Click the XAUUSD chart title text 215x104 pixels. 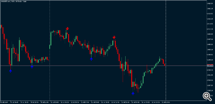(x=14, y=1)
